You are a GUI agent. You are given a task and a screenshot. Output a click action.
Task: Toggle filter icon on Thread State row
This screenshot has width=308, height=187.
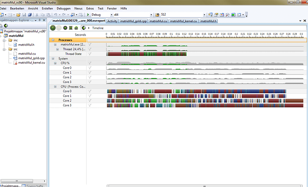tap(90, 54)
